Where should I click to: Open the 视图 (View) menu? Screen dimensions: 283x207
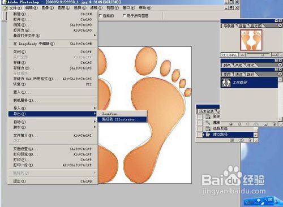click(113, 8)
